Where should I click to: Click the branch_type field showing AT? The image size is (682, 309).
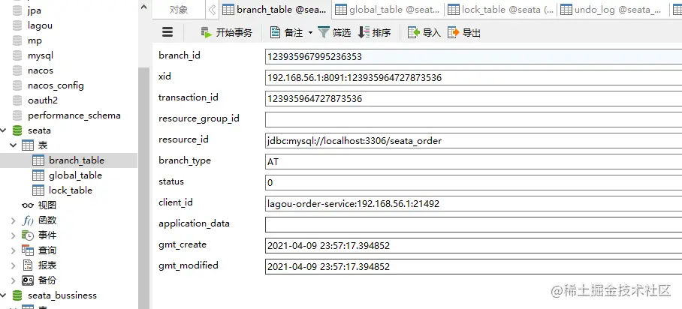(473, 162)
